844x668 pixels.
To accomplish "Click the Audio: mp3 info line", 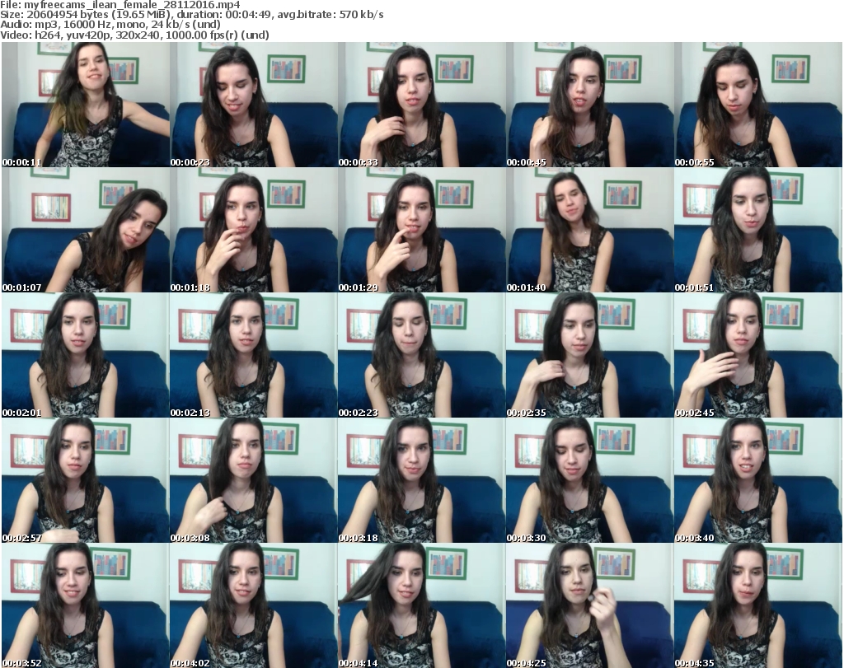I will [x=110, y=25].
